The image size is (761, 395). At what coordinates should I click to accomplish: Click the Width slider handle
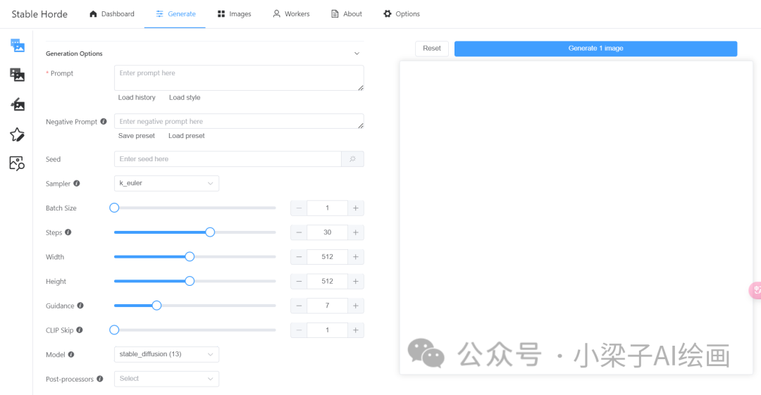point(190,257)
